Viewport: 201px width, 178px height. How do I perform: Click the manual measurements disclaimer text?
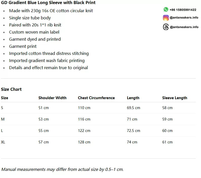coord(62,169)
